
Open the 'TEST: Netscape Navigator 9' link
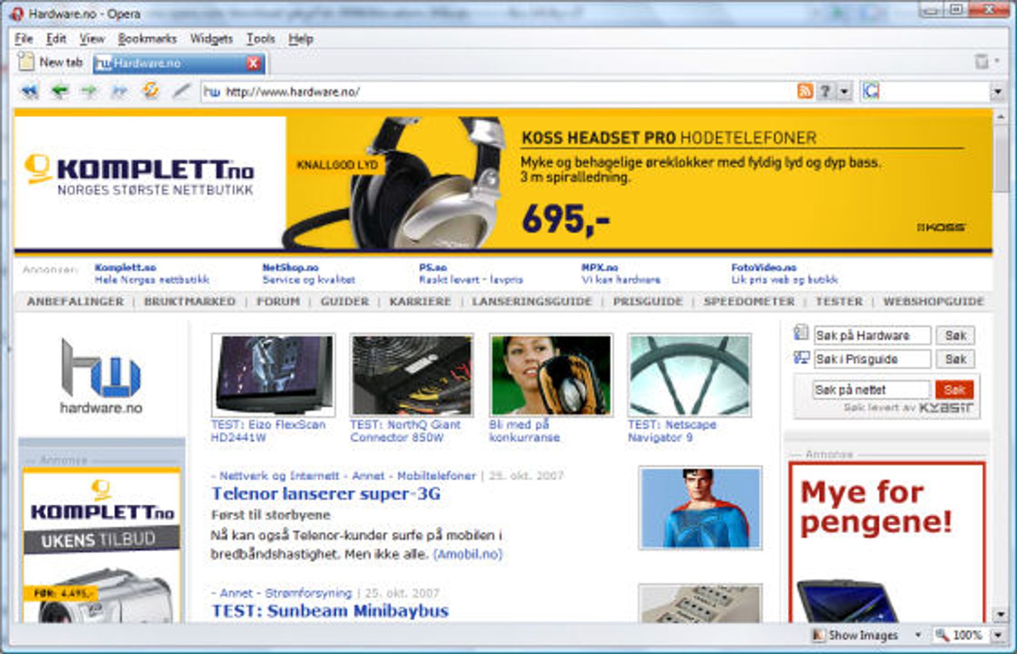point(672,431)
